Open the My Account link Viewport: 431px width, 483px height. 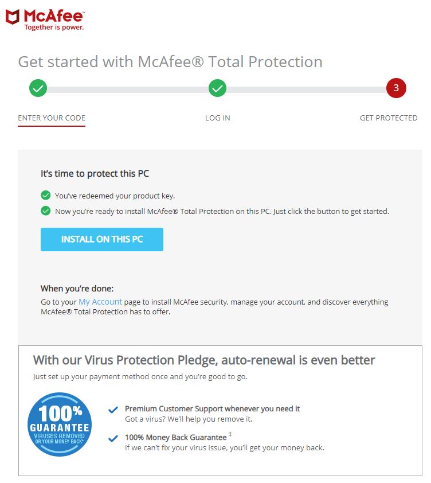click(x=100, y=302)
